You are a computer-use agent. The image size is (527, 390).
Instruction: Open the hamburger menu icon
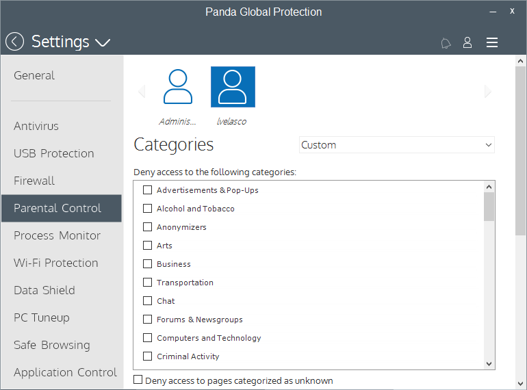click(492, 42)
